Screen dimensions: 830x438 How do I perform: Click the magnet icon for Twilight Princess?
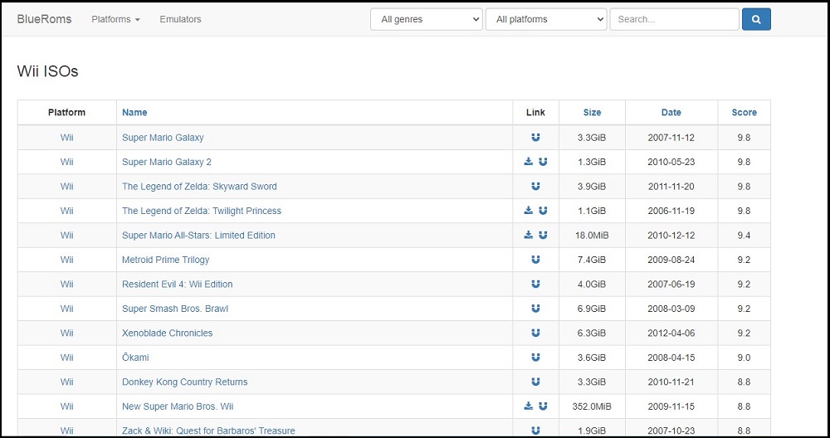543,211
